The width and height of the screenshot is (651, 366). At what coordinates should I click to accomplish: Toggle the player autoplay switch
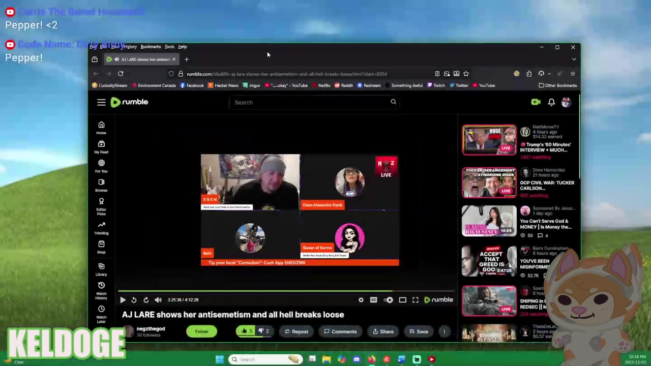[388, 300]
